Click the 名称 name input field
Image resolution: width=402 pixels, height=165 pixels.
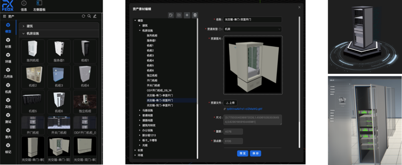(252, 20)
